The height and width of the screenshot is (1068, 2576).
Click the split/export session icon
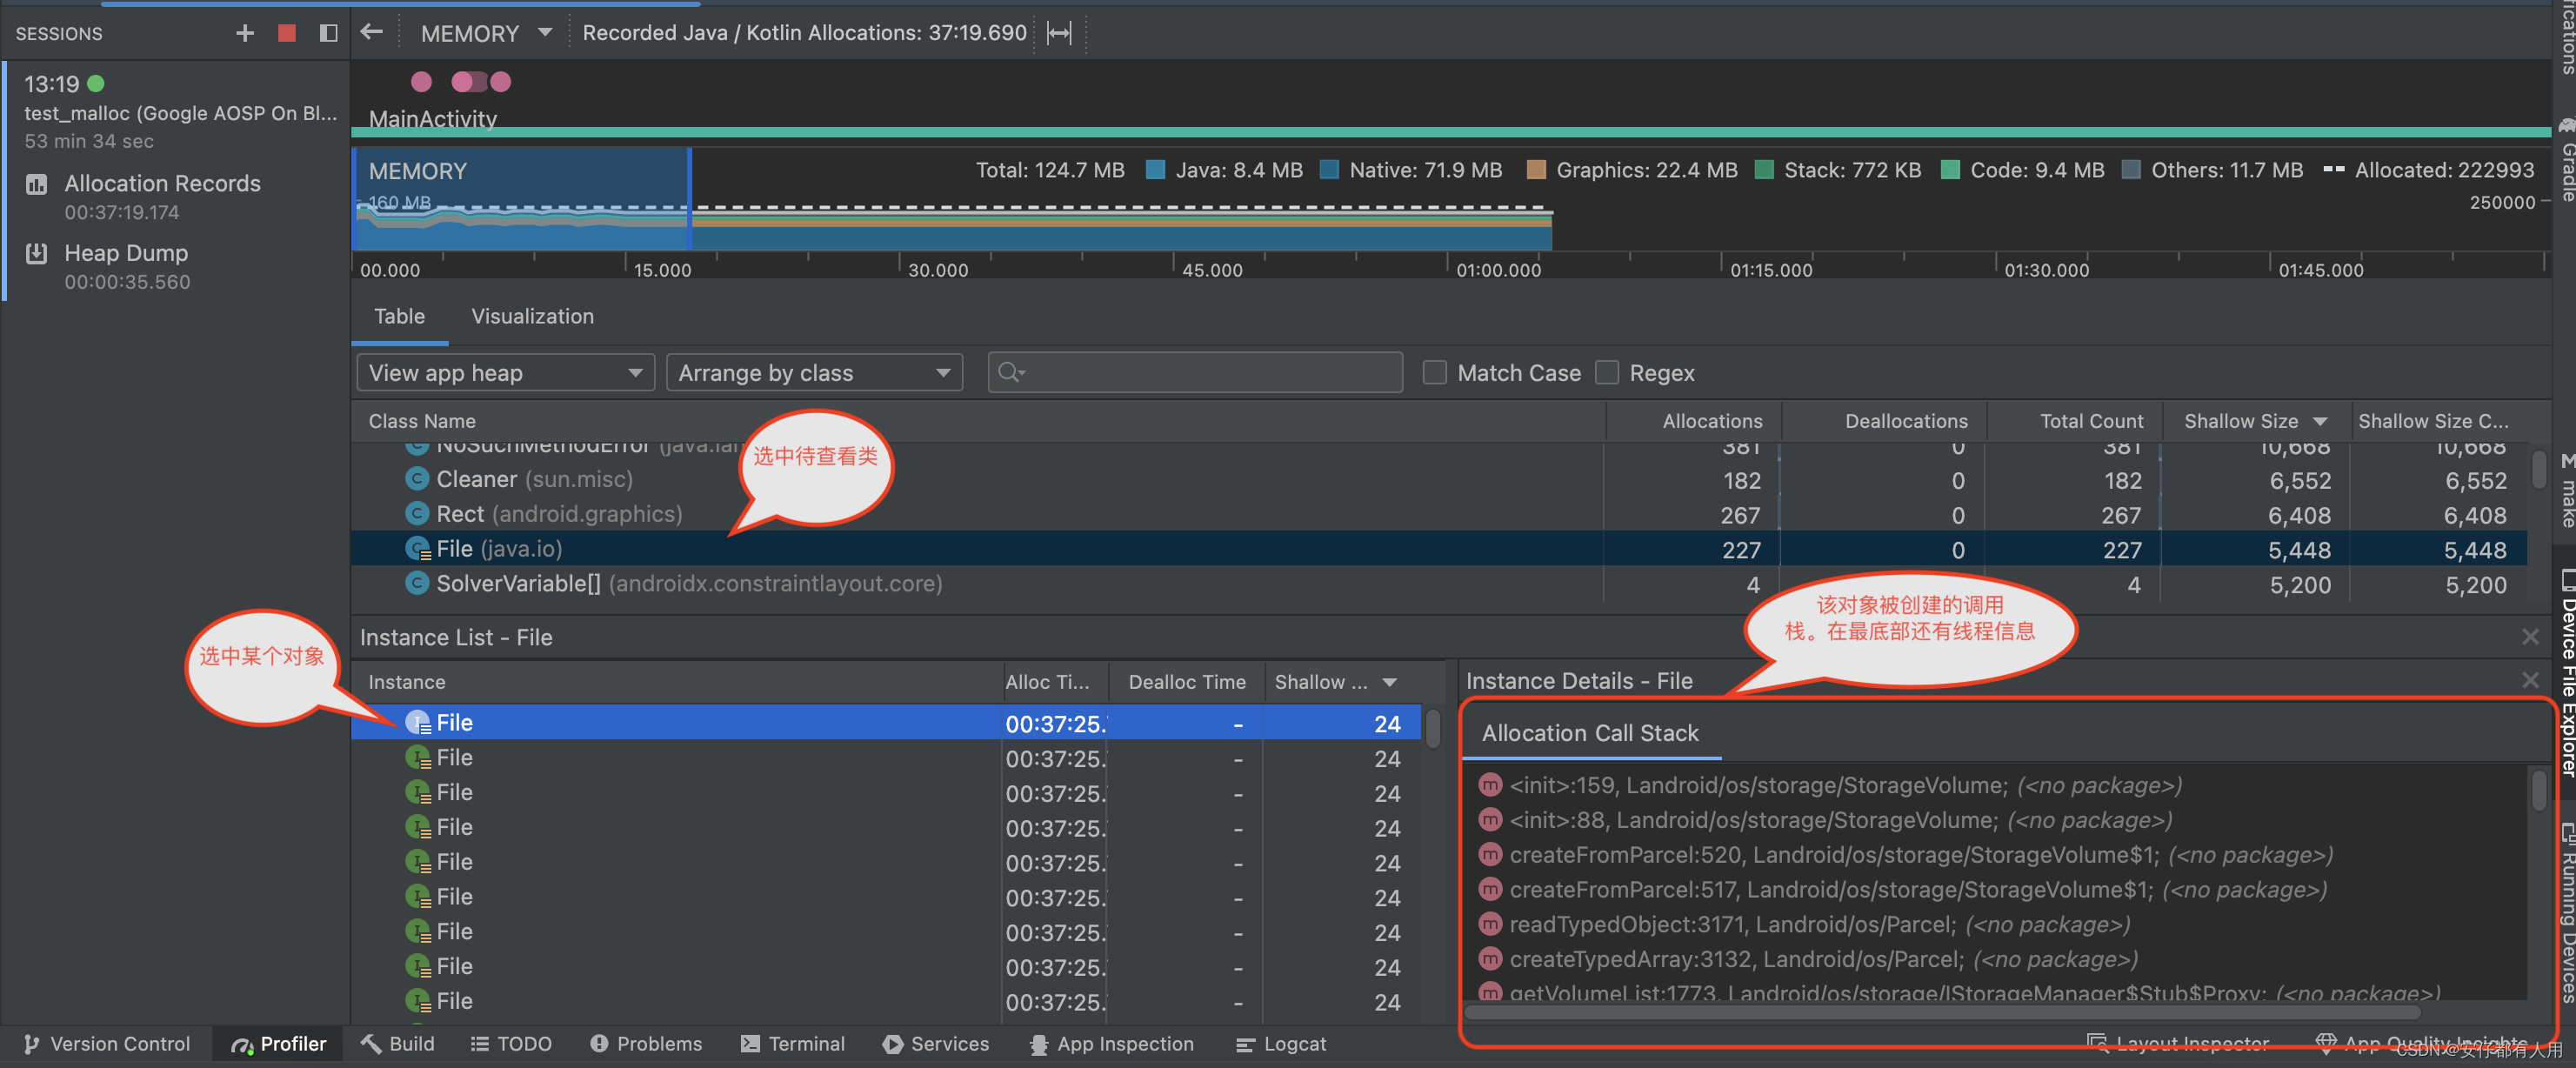coord(330,31)
